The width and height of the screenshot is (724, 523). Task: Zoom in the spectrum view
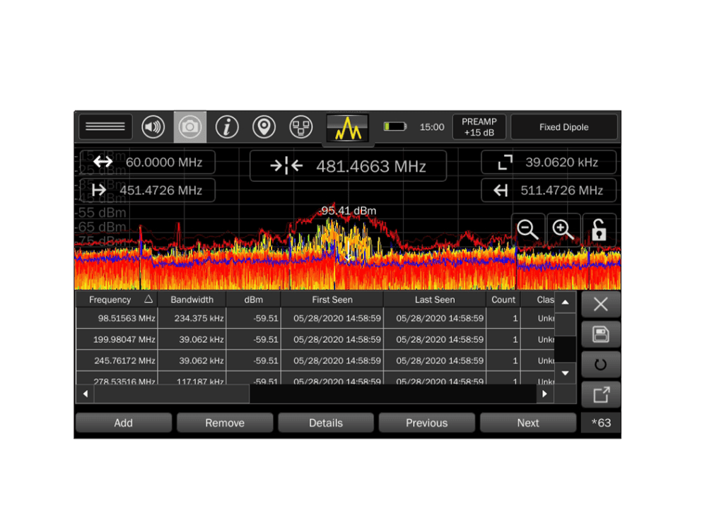tap(563, 230)
